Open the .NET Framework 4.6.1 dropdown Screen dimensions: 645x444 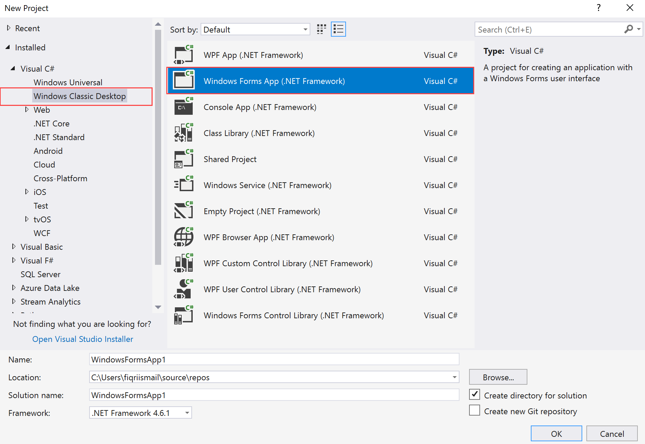[x=141, y=413]
